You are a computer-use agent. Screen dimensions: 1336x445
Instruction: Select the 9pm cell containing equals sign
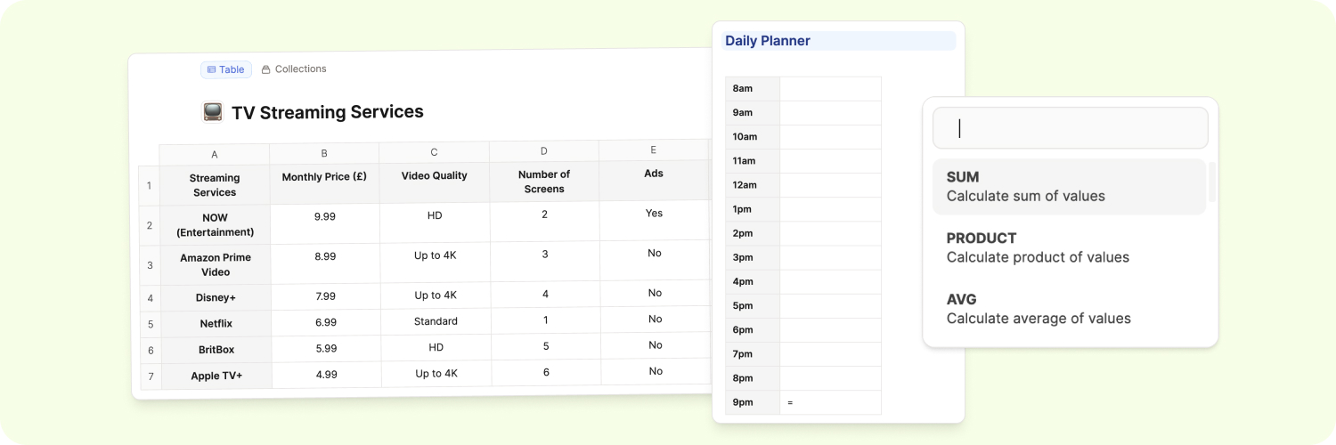(829, 402)
